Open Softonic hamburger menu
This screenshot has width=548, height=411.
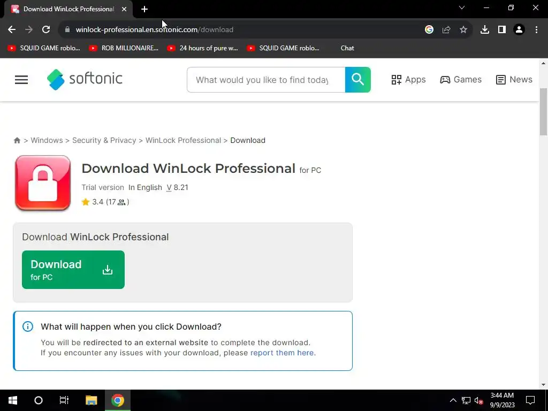click(21, 80)
